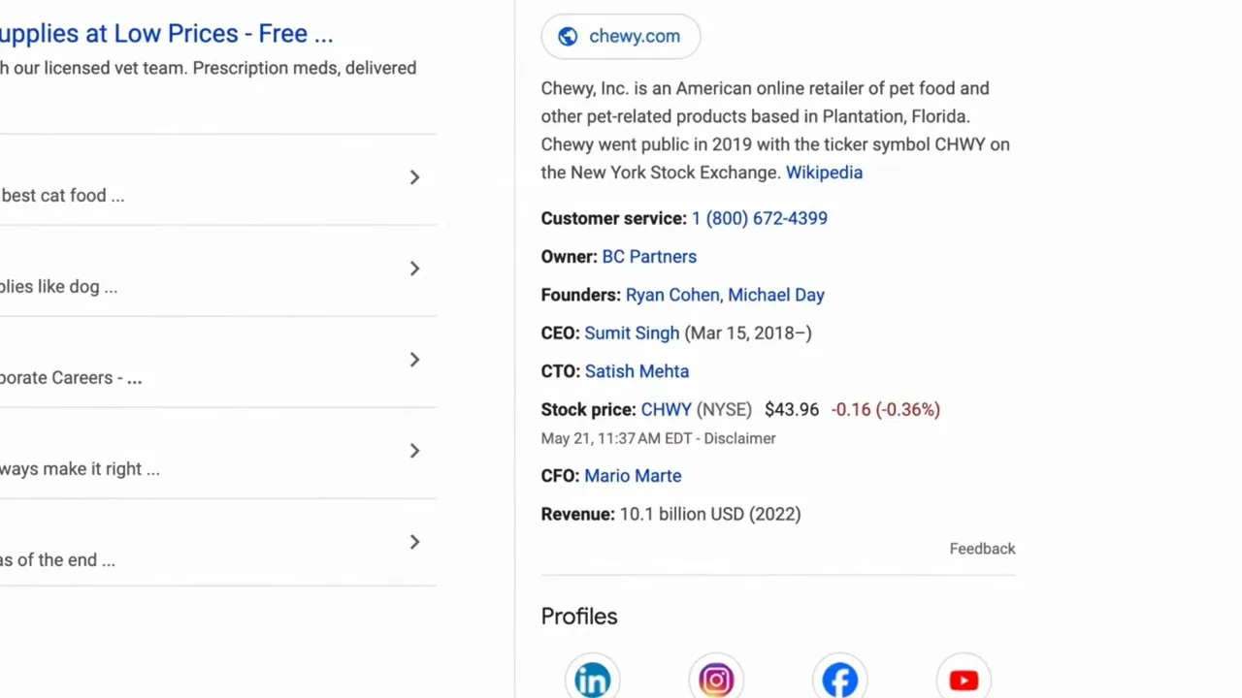Expand the 'best cat food' sitelink chevron
This screenshot has width=1242, height=698.
point(414,177)
